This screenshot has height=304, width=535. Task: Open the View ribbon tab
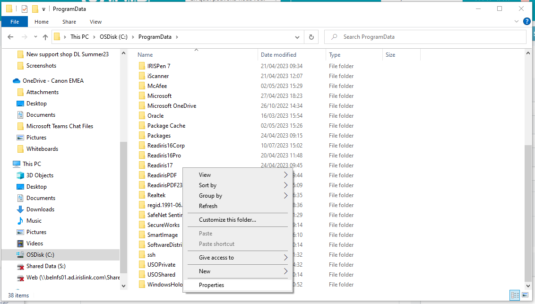click(95, 22)
